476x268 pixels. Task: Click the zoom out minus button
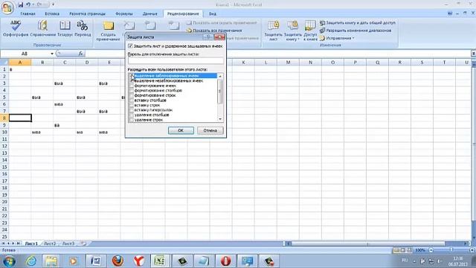coord(431,250)
